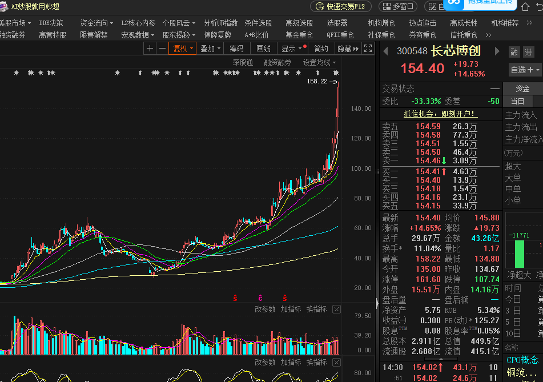Zoom in the chart with plus icon
The height and width of the screenshot is (382, 543).
click(x=150, y=49)
